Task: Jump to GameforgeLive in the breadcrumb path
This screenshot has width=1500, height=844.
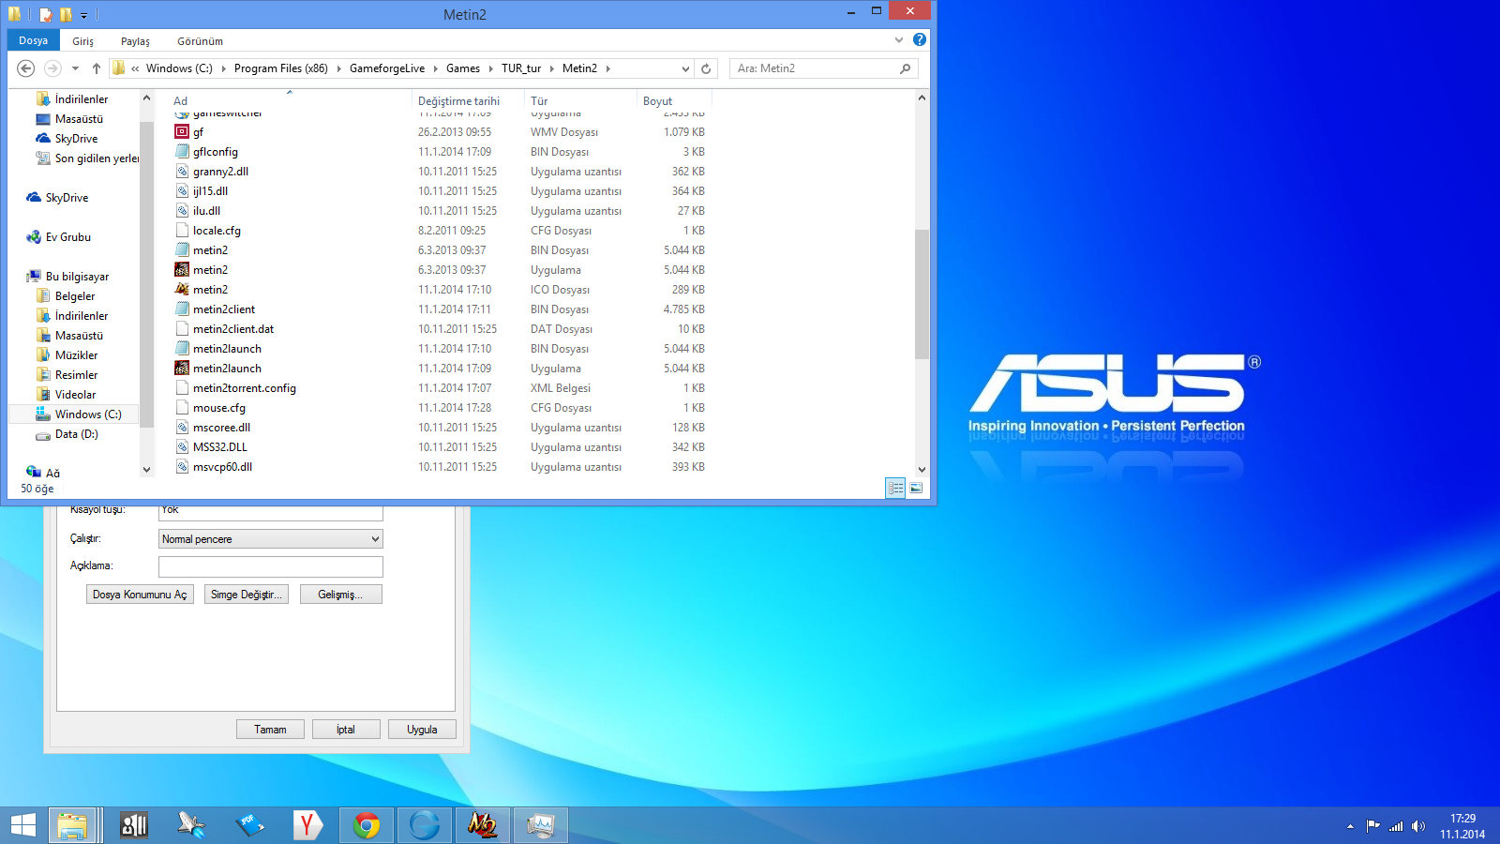Action: pyautogui.click(x=387, y=68)
